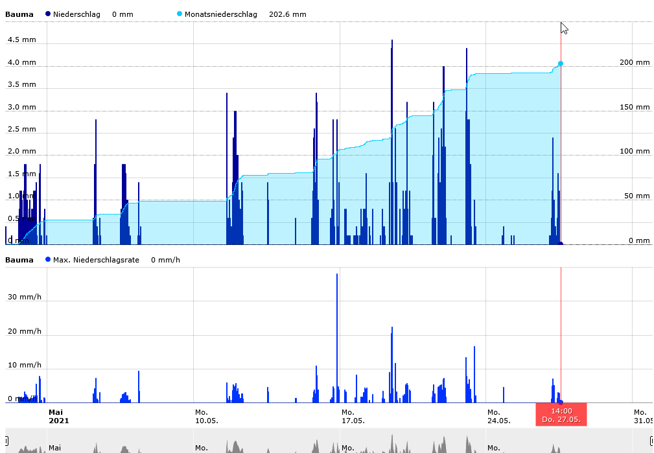Viewport: 654px width, 453px height.
Task: Click the 4.0 mm left axis label
Action: 21,63
